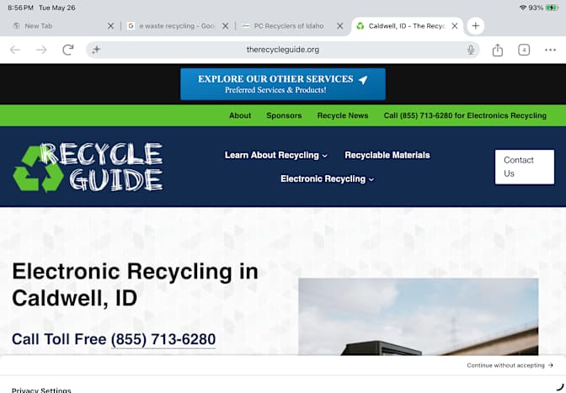Go forward with the browser forward arrow
The image size is (566, 393).
click(x=41, y=50)
